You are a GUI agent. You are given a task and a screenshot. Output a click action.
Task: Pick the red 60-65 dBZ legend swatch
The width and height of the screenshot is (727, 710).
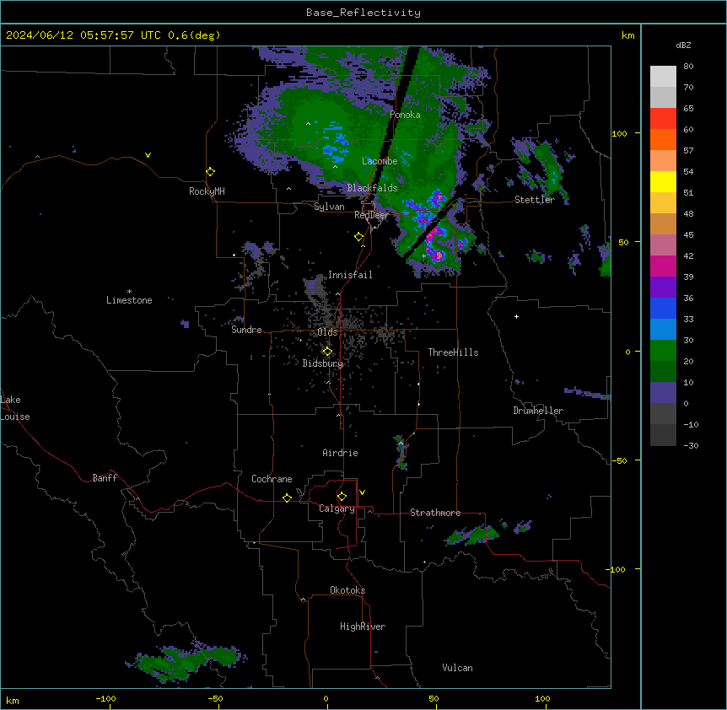[x=663, y=119]
